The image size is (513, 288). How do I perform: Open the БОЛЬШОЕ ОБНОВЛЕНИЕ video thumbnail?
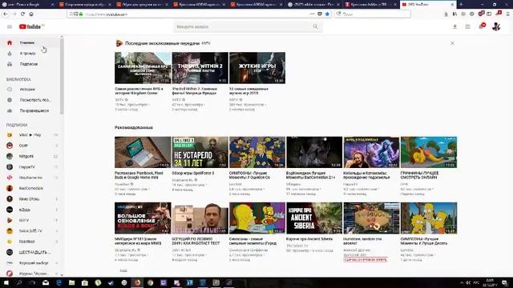143,218
